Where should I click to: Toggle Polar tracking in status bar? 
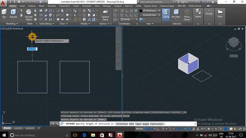point(163,129)
